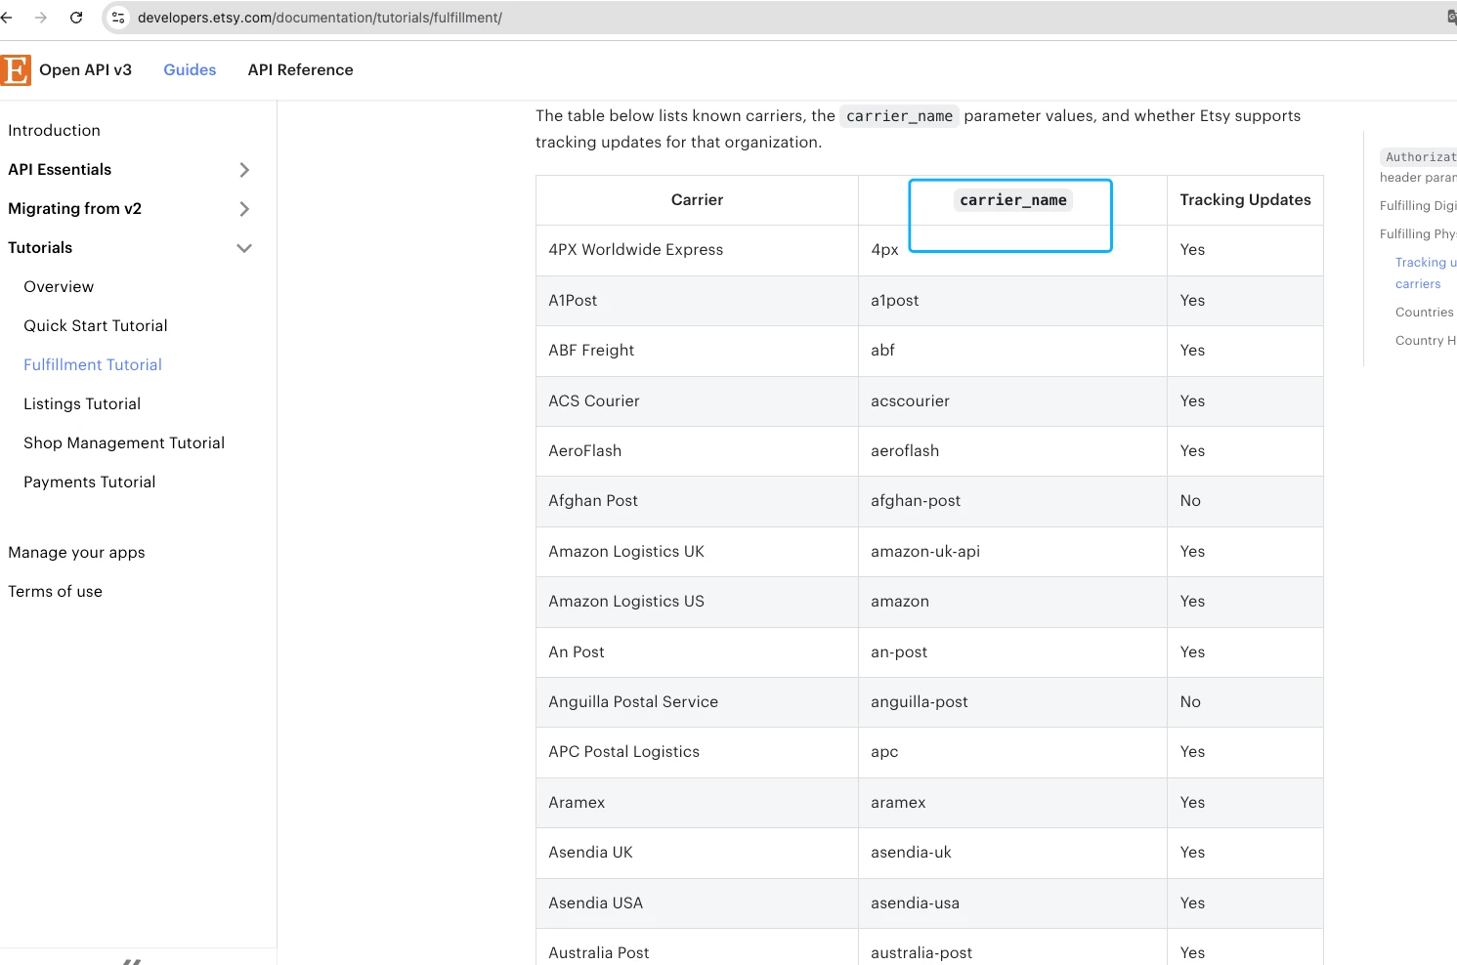This screenshot has width=1457, height=965.
Task: Jump to Country H... section link
Action: coord(1426,341)
